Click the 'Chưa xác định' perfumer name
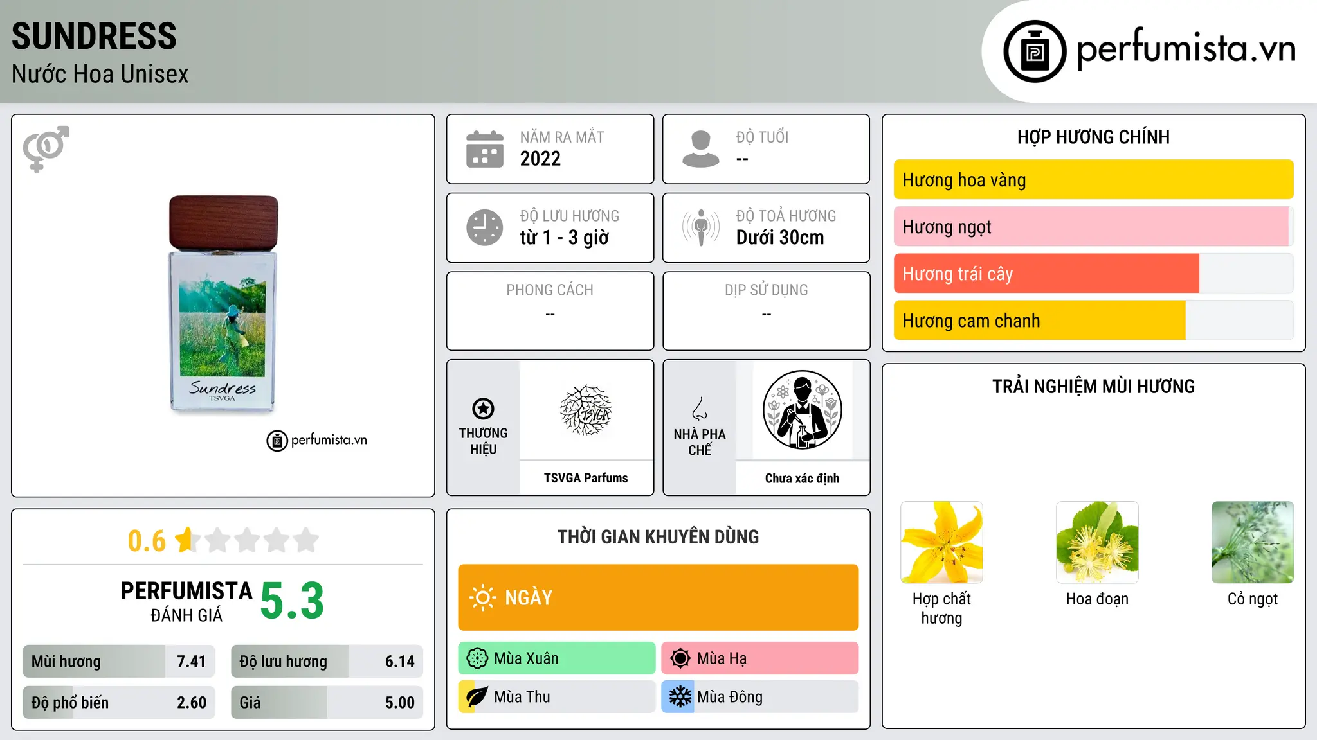The image size is (1317, 740). (x=802, y=478)
